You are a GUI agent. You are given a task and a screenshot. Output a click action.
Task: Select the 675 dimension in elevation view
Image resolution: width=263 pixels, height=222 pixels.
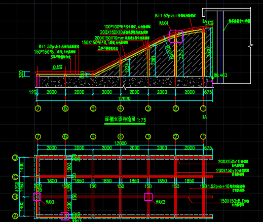(208, 92)
